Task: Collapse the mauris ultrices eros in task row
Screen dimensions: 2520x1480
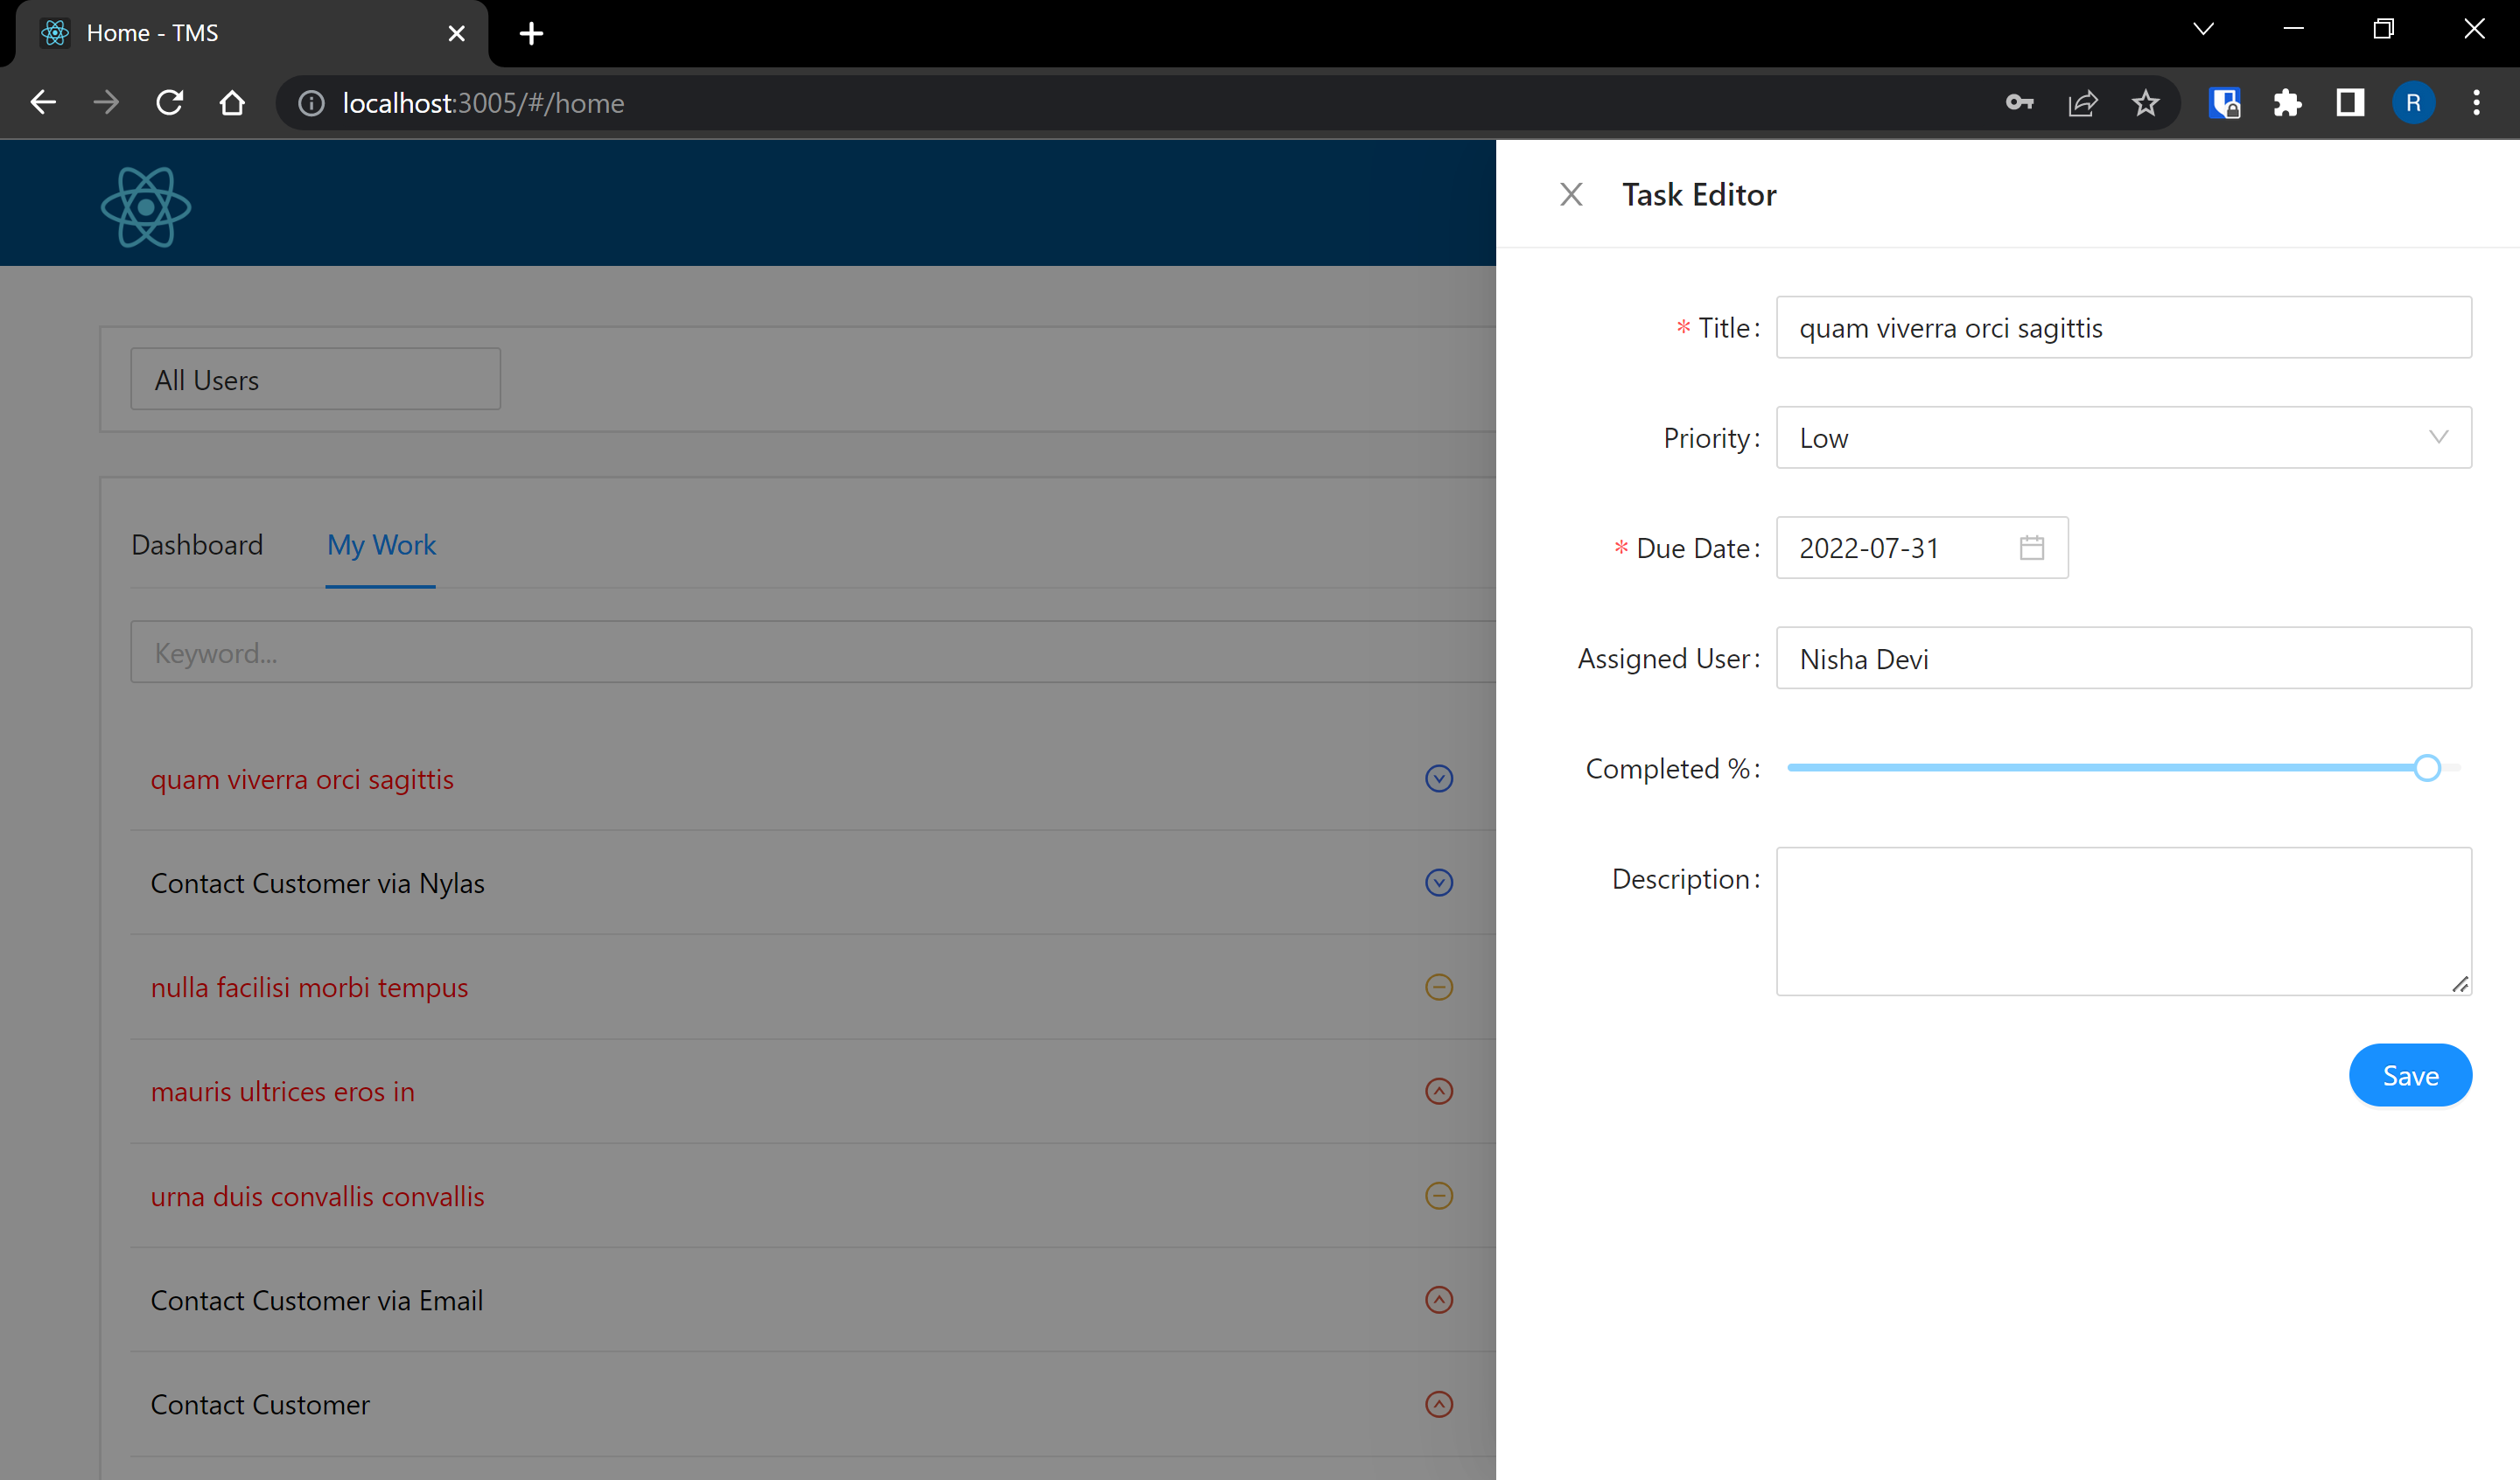Action: [x=1441, y=1091]
